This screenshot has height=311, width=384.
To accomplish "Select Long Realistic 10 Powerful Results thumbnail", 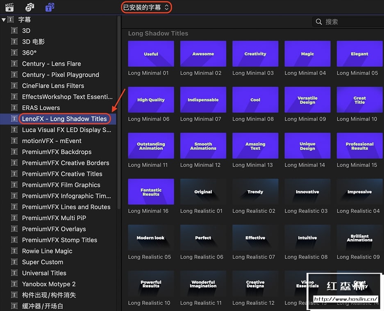I will 151,284.
